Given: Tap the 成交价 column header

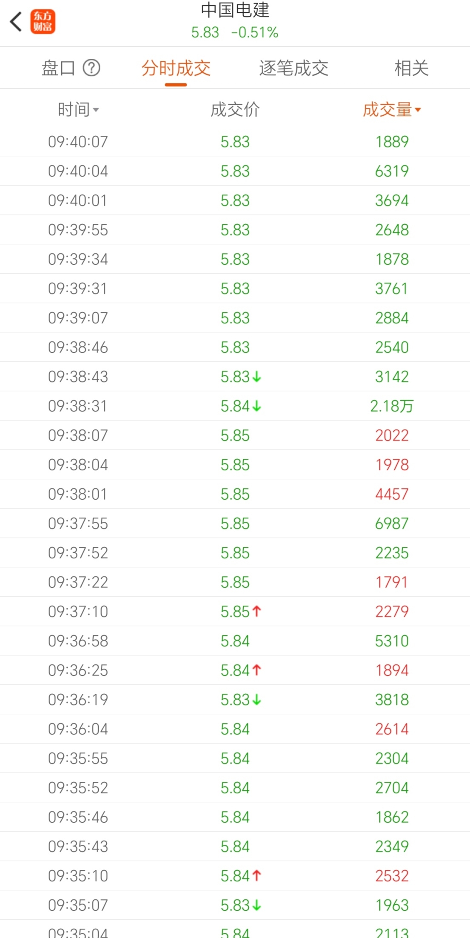Looking at the screenshot, I should (235, 110).
